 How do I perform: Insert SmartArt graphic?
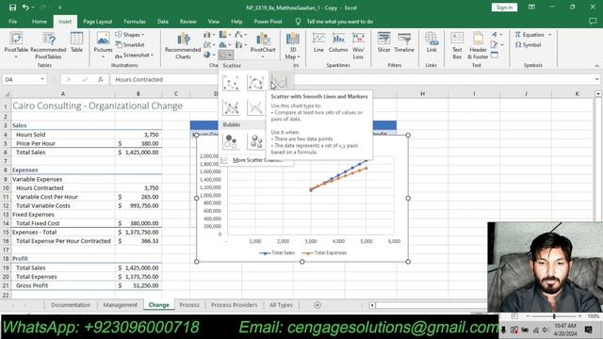point(130,45)
